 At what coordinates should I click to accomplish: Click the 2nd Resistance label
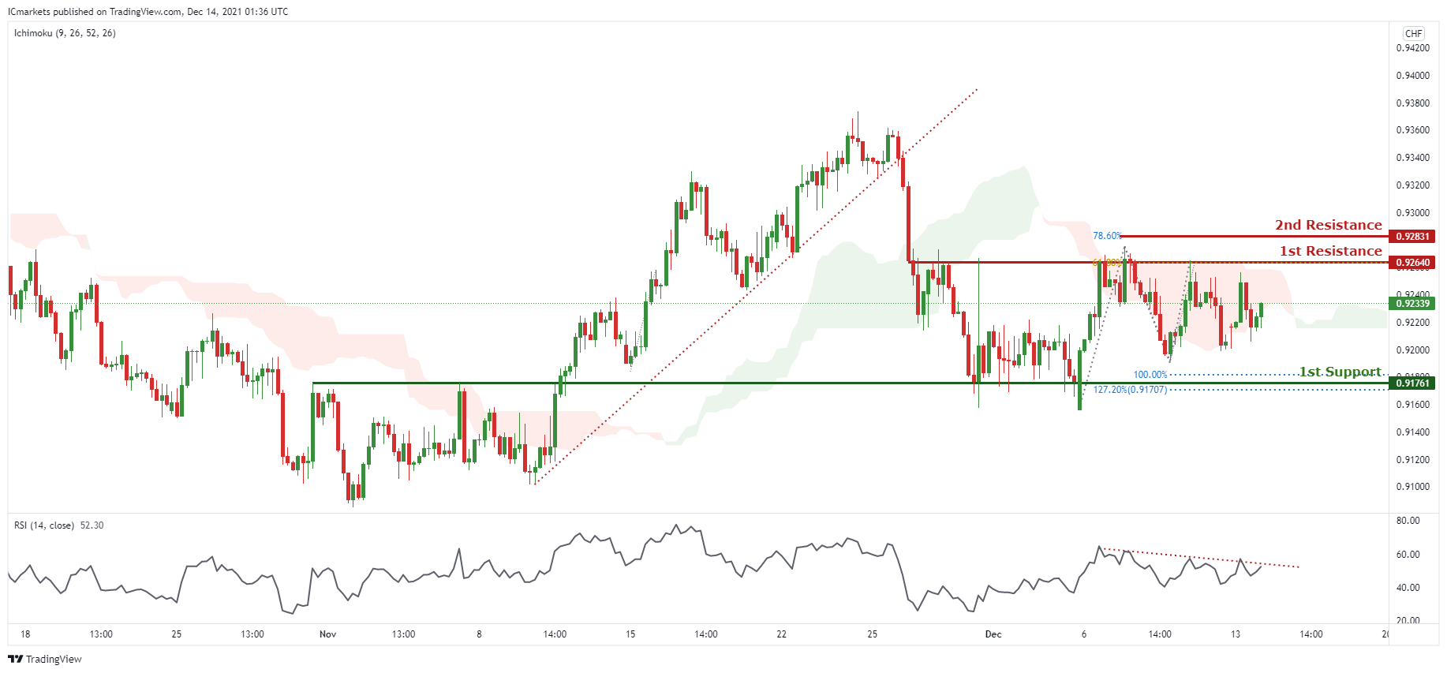1329,225
